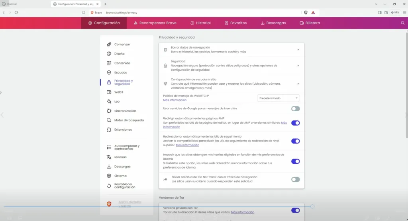This screenshot has width=408, height=221.
Task: Open the Descargas tab in top bar
Action: (273, 23)
